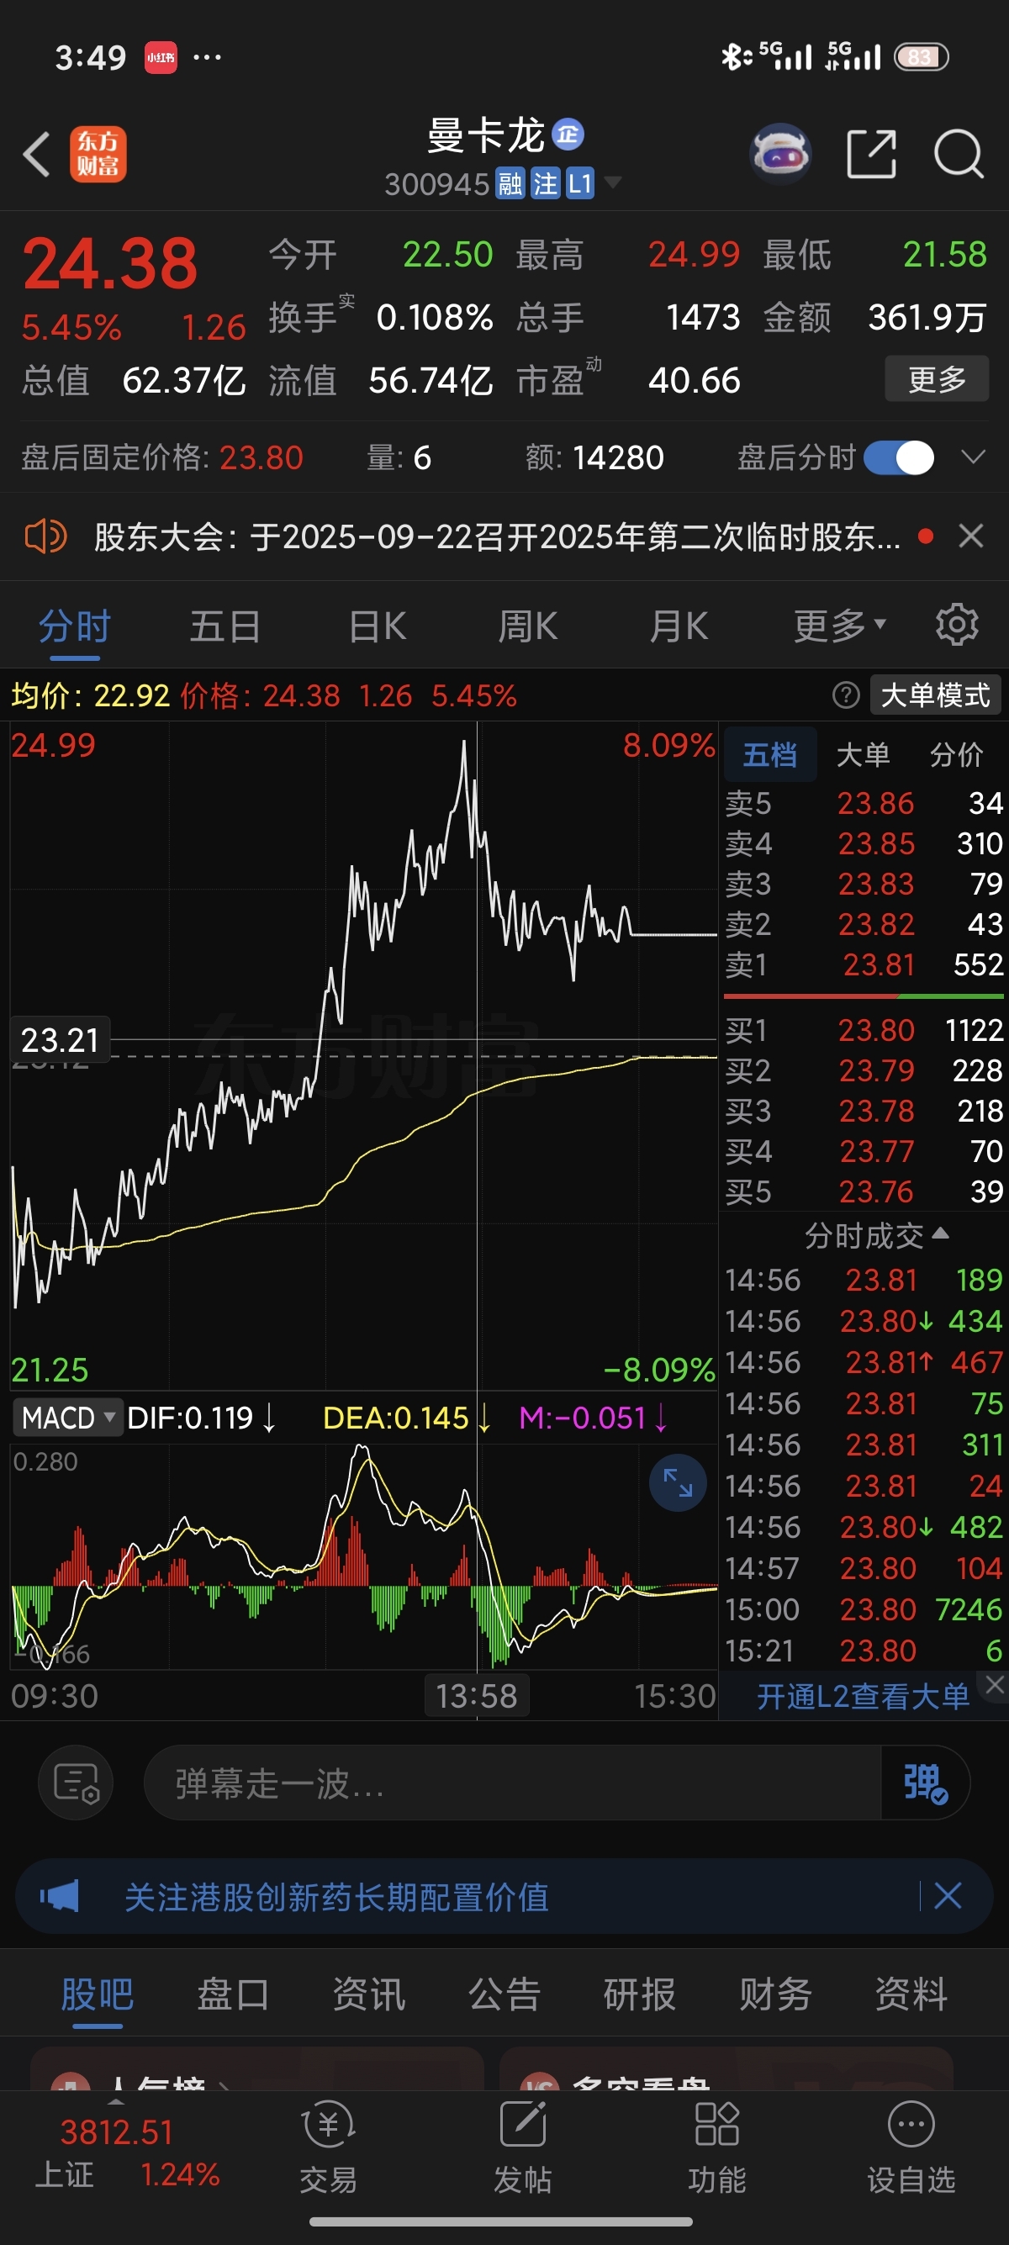Select the 分价 tab
Image resolution: width=1009 pixels, height=2245 pixels.
[957, 754]
